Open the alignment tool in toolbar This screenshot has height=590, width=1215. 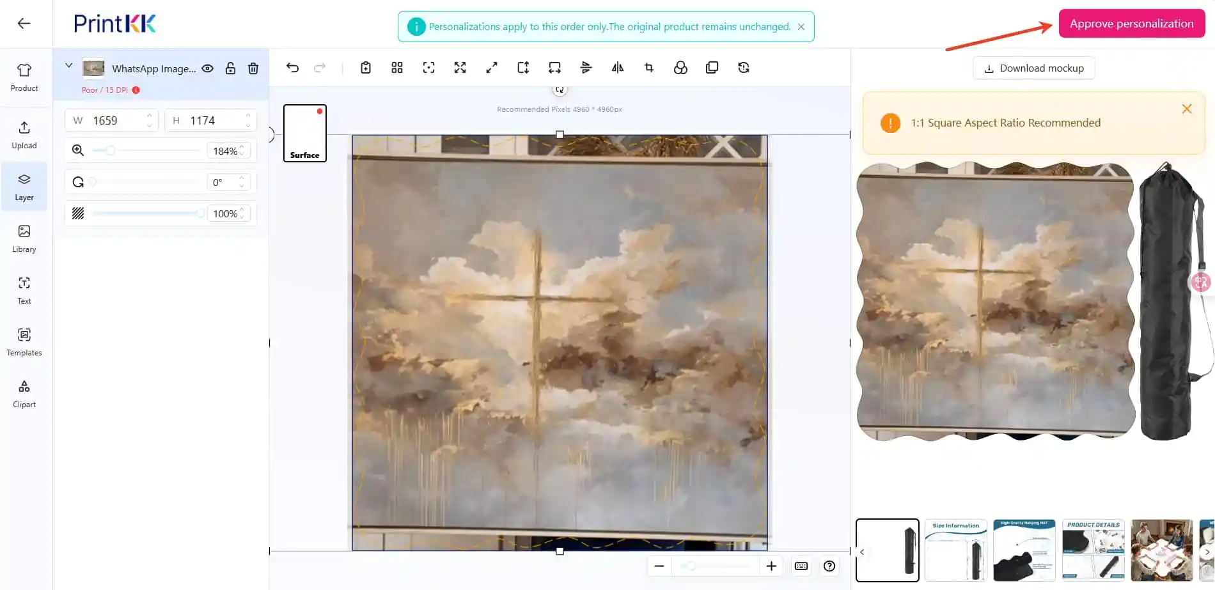[586, 68]
